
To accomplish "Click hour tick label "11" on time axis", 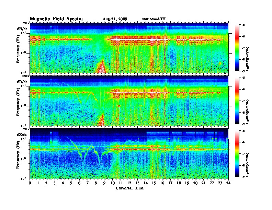I will click(x=121, y=183).
